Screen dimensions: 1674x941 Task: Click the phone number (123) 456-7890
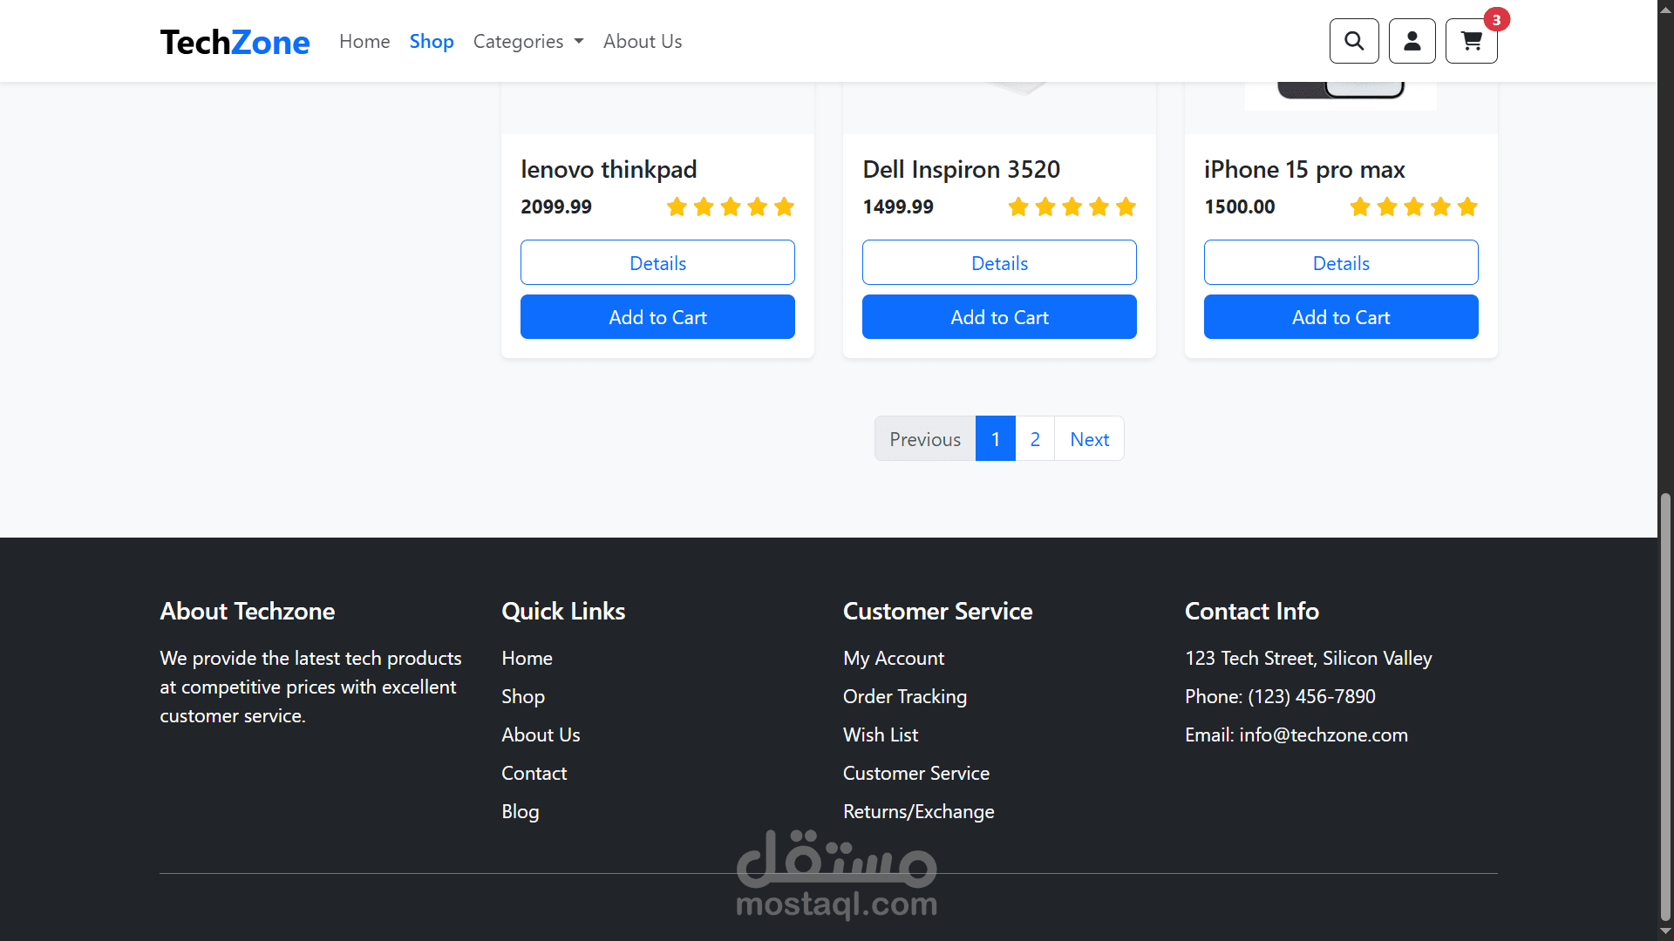[x=1311, y=696]
